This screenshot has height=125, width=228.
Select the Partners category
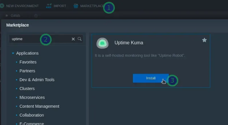point(27,71)
